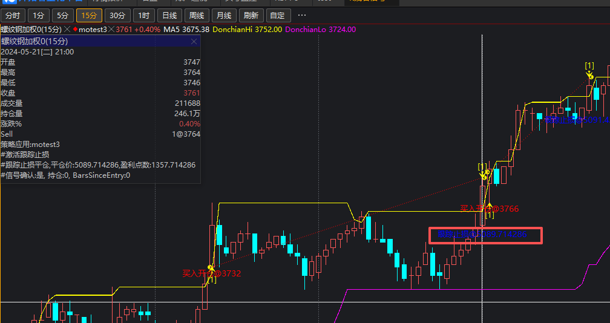This screenshot has width=610, height=323.
Task: Click the buy-open arrow marker at 3732
Action: [210, 269]
